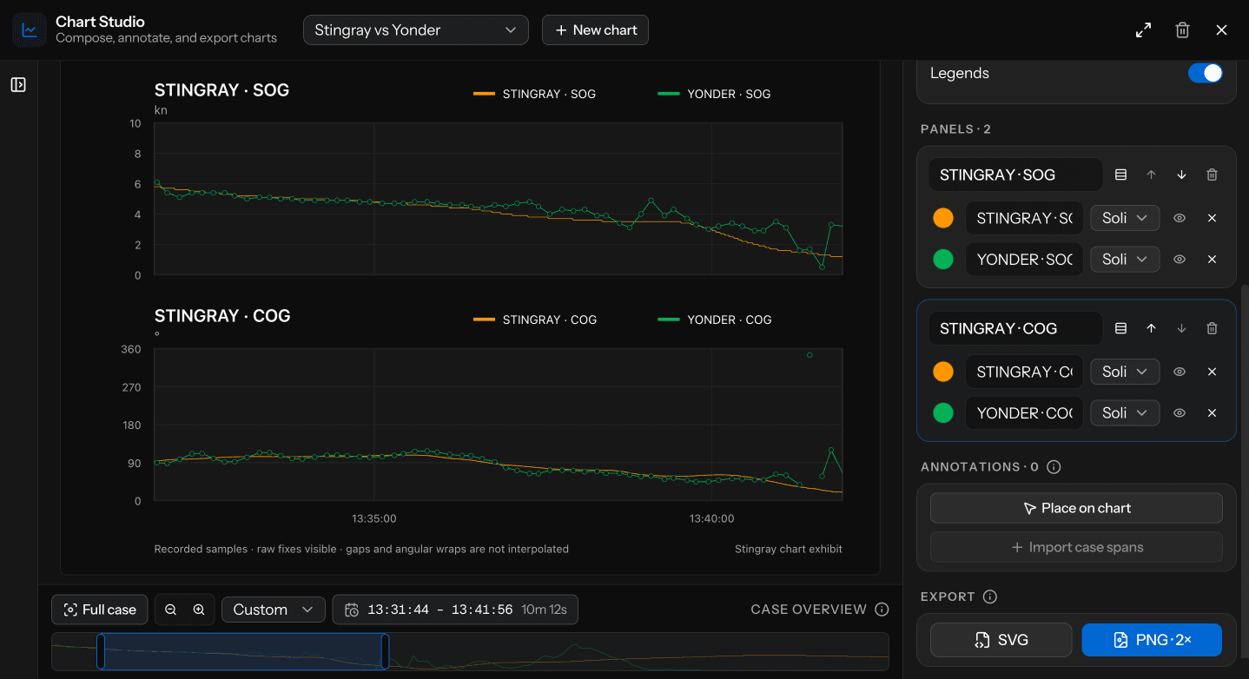This screenshot has width=1249, height=679.
Task: Click the Chart Studio logo icon
Action: pyautogui.click(x=29, y=30)
